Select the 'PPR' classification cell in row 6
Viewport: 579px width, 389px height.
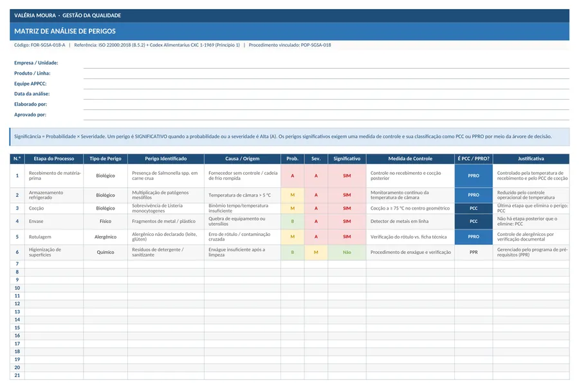(473, 253)
